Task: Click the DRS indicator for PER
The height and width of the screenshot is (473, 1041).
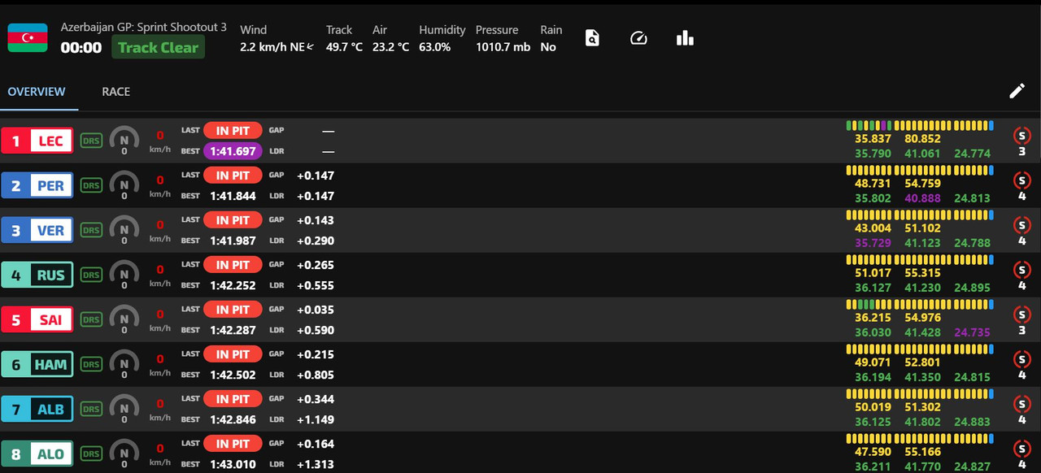Action: pos(92,185)
